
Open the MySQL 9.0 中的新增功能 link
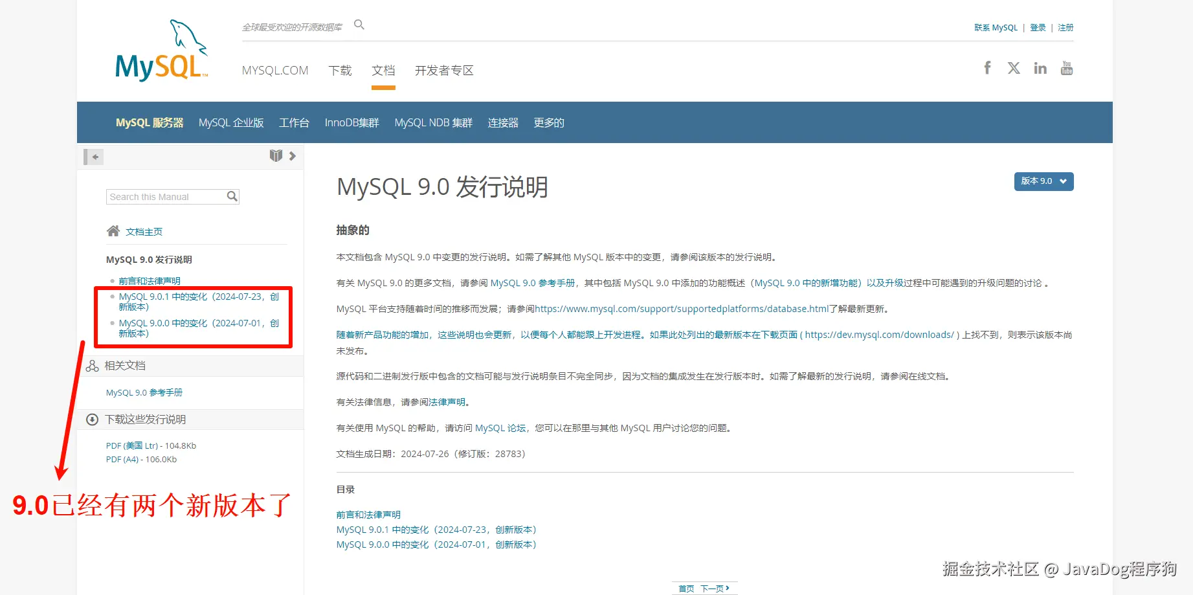pos(808,283)
